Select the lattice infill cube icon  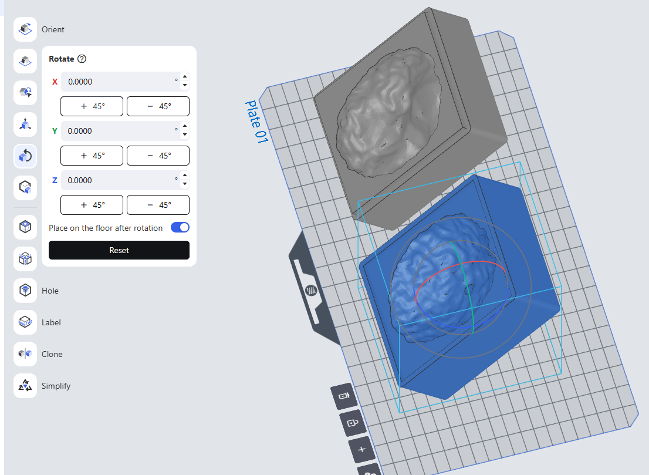pos(25,259)
